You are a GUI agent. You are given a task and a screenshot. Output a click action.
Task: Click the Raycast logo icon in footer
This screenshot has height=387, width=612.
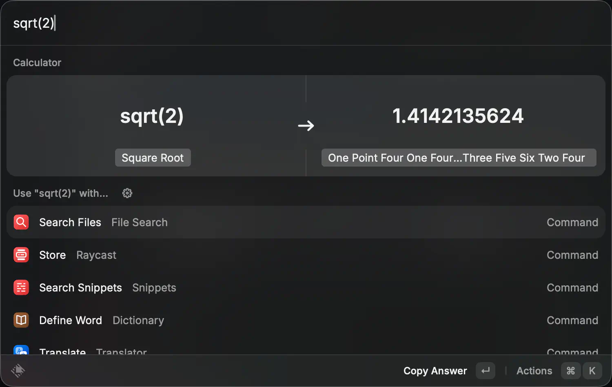point(18,371)
